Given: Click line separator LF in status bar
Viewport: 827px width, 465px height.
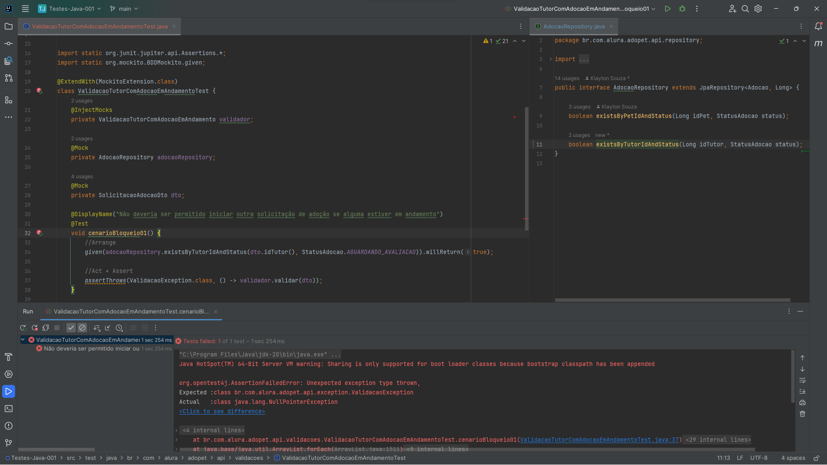Looking at the screenshot, I should coord(740,458).
